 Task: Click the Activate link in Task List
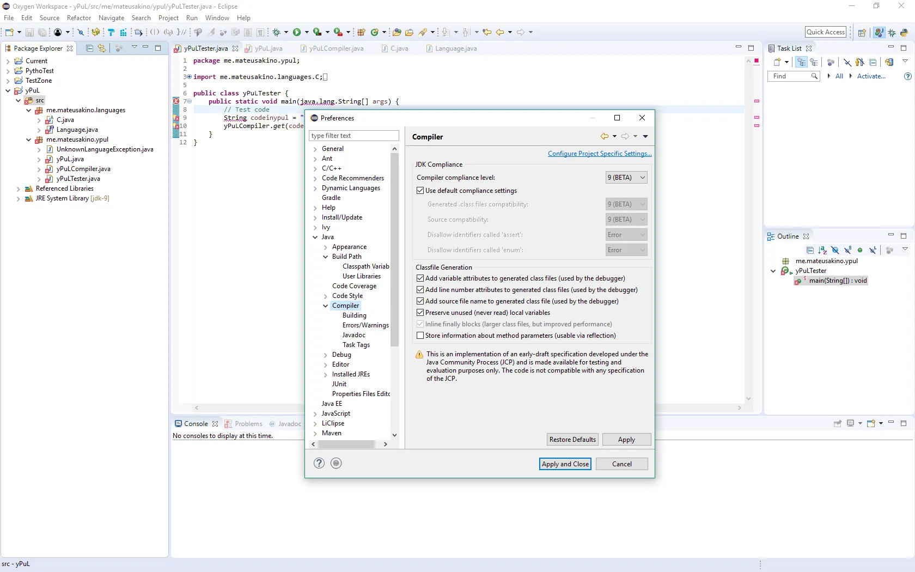coord(871,76)
